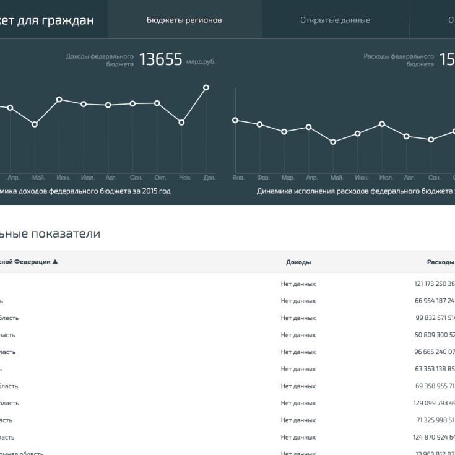Click expenses value 63 363 138
The width and height of the screenshot is (455, 455).
click(435, 369)
